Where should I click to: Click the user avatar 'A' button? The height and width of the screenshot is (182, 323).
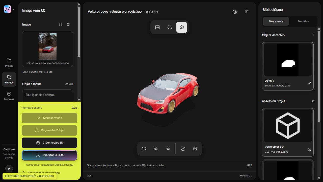[x=9, y=168]
